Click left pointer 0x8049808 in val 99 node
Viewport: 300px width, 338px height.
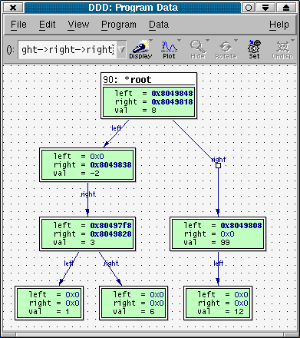pyautogui.click(x=241, y=226)
